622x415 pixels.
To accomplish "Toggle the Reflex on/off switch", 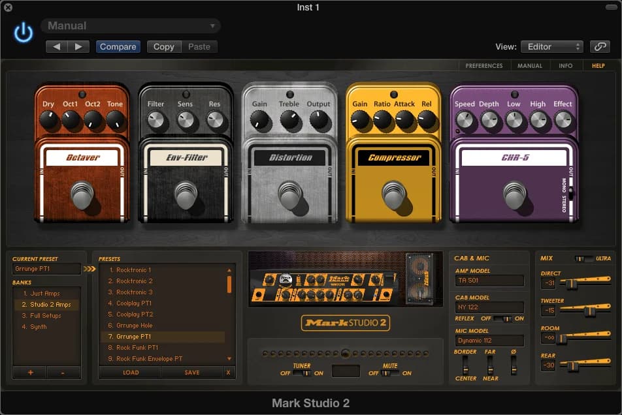I will tap(502, 318).
